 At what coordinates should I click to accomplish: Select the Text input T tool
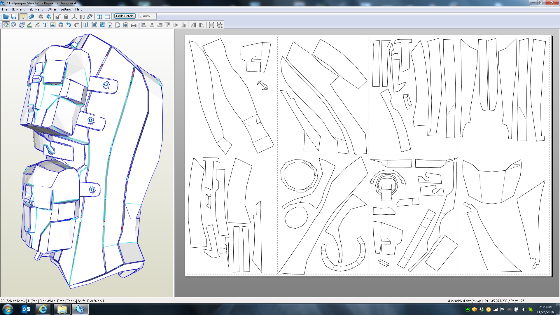45,25
